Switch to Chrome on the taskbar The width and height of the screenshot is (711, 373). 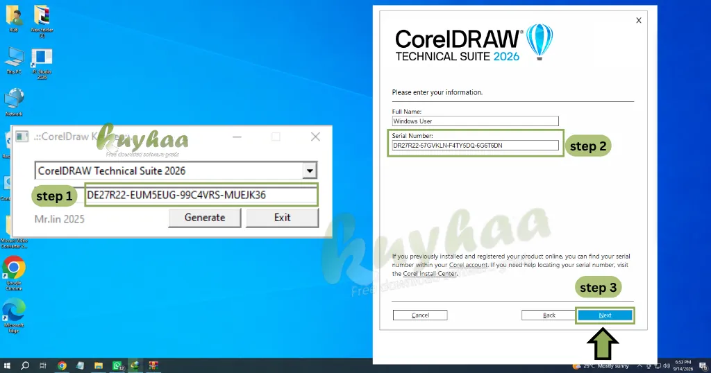(x=62, y=365)
